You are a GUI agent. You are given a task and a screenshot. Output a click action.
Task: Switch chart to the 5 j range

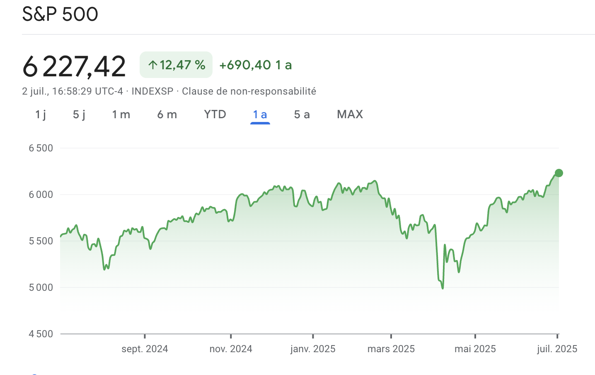coord(79,114)
